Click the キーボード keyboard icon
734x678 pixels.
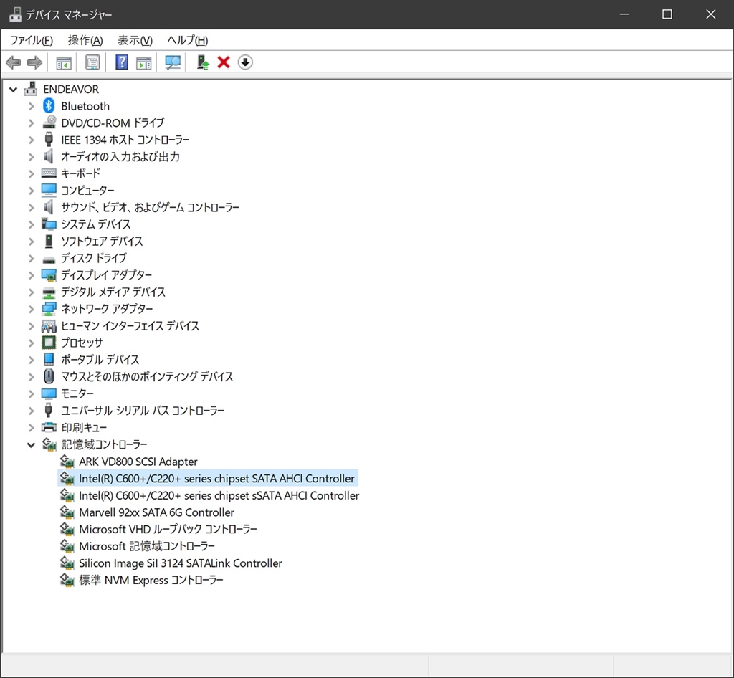click(49, 173)
